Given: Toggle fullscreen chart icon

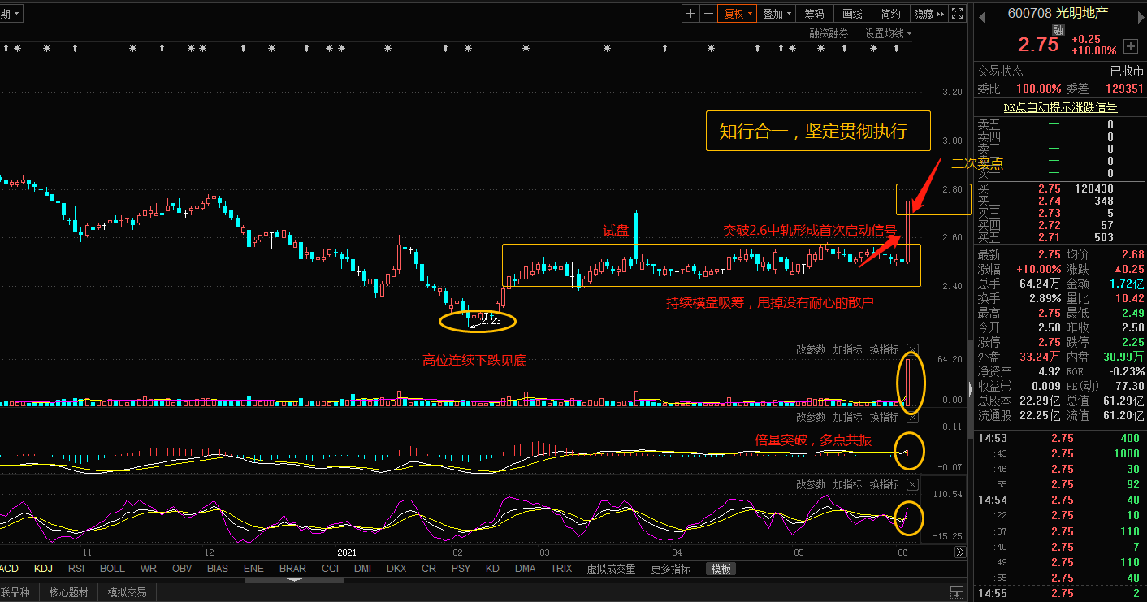Looking at the screenshot, I should click(x=957, y=14).
